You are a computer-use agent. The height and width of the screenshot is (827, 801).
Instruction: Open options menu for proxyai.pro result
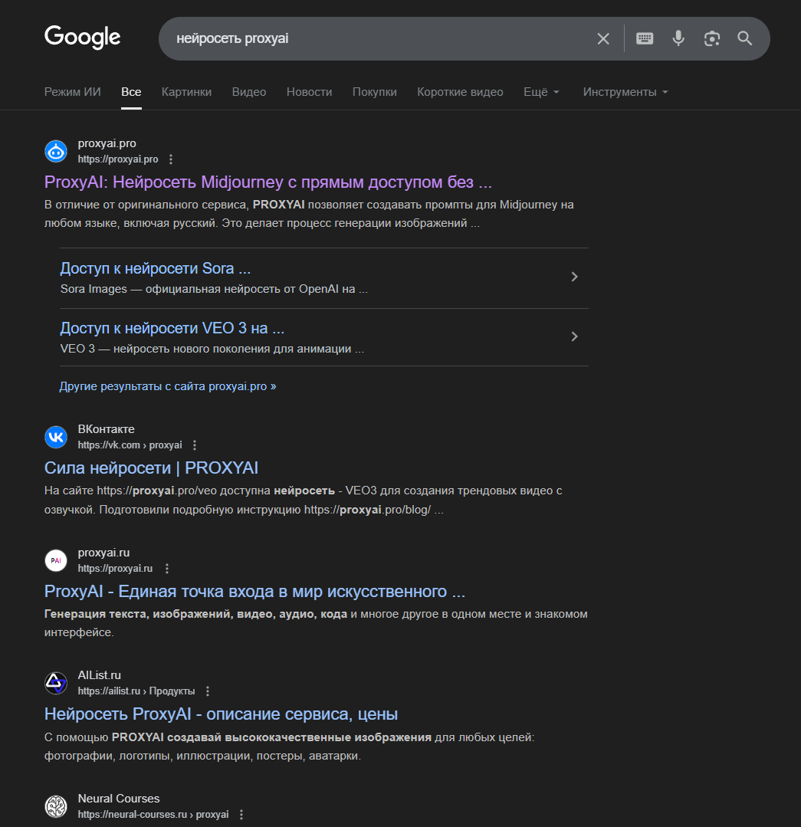(171, 159)
